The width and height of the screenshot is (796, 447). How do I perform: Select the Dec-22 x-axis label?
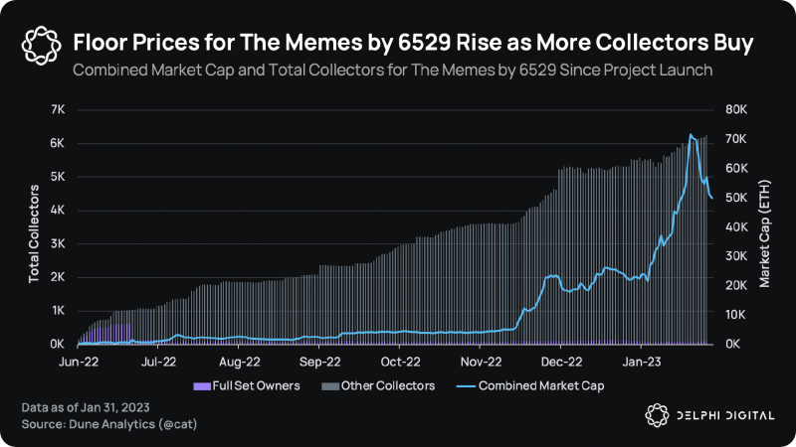561,362
